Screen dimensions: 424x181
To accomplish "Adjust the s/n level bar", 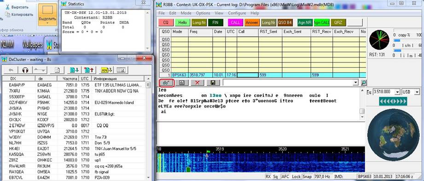I will click(407, 40).
